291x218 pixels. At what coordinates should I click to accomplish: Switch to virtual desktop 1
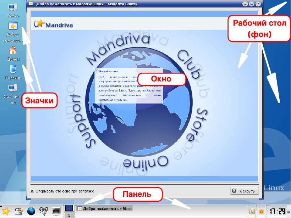69,208
